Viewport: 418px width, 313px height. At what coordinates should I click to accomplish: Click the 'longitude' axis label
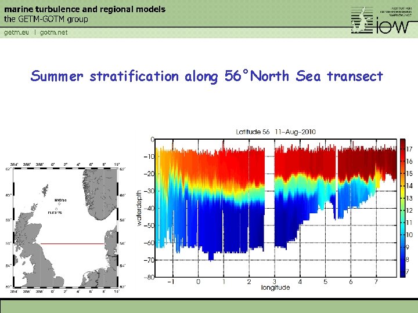tap(275, 287)
